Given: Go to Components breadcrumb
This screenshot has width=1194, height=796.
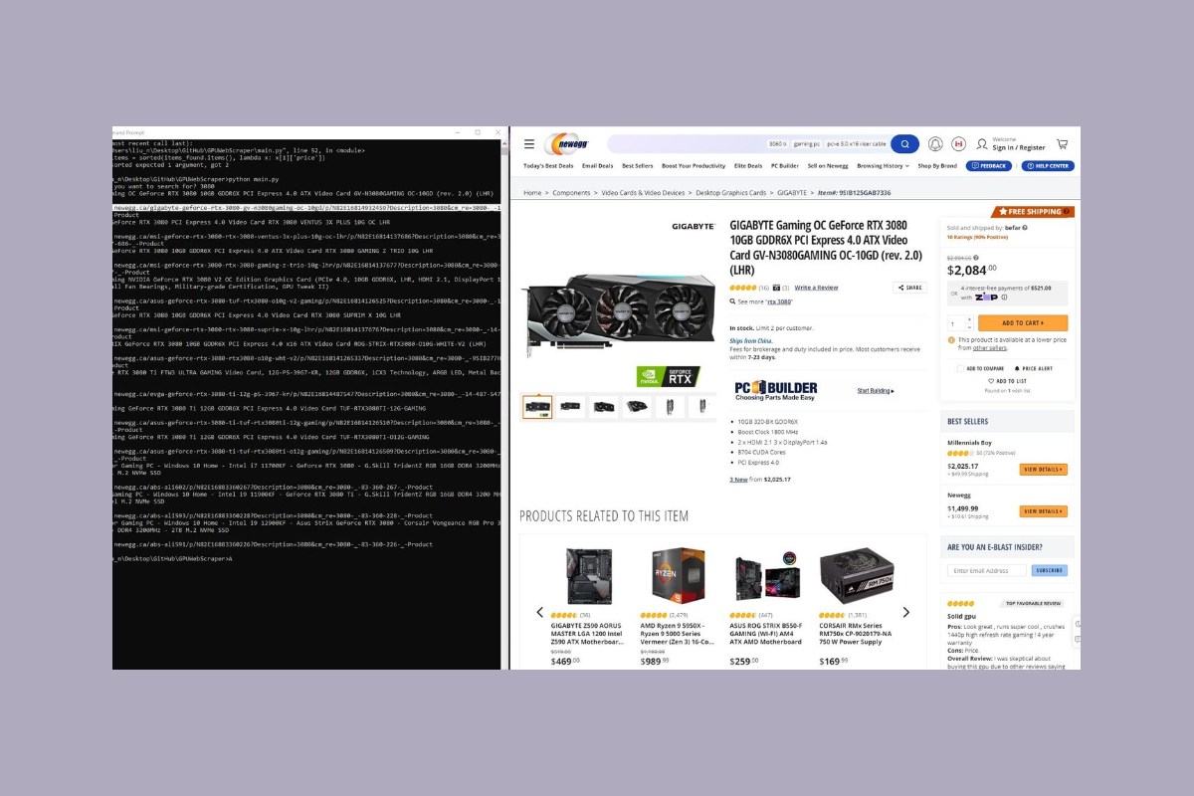Looking at the screenshot, I should (572, 193).
